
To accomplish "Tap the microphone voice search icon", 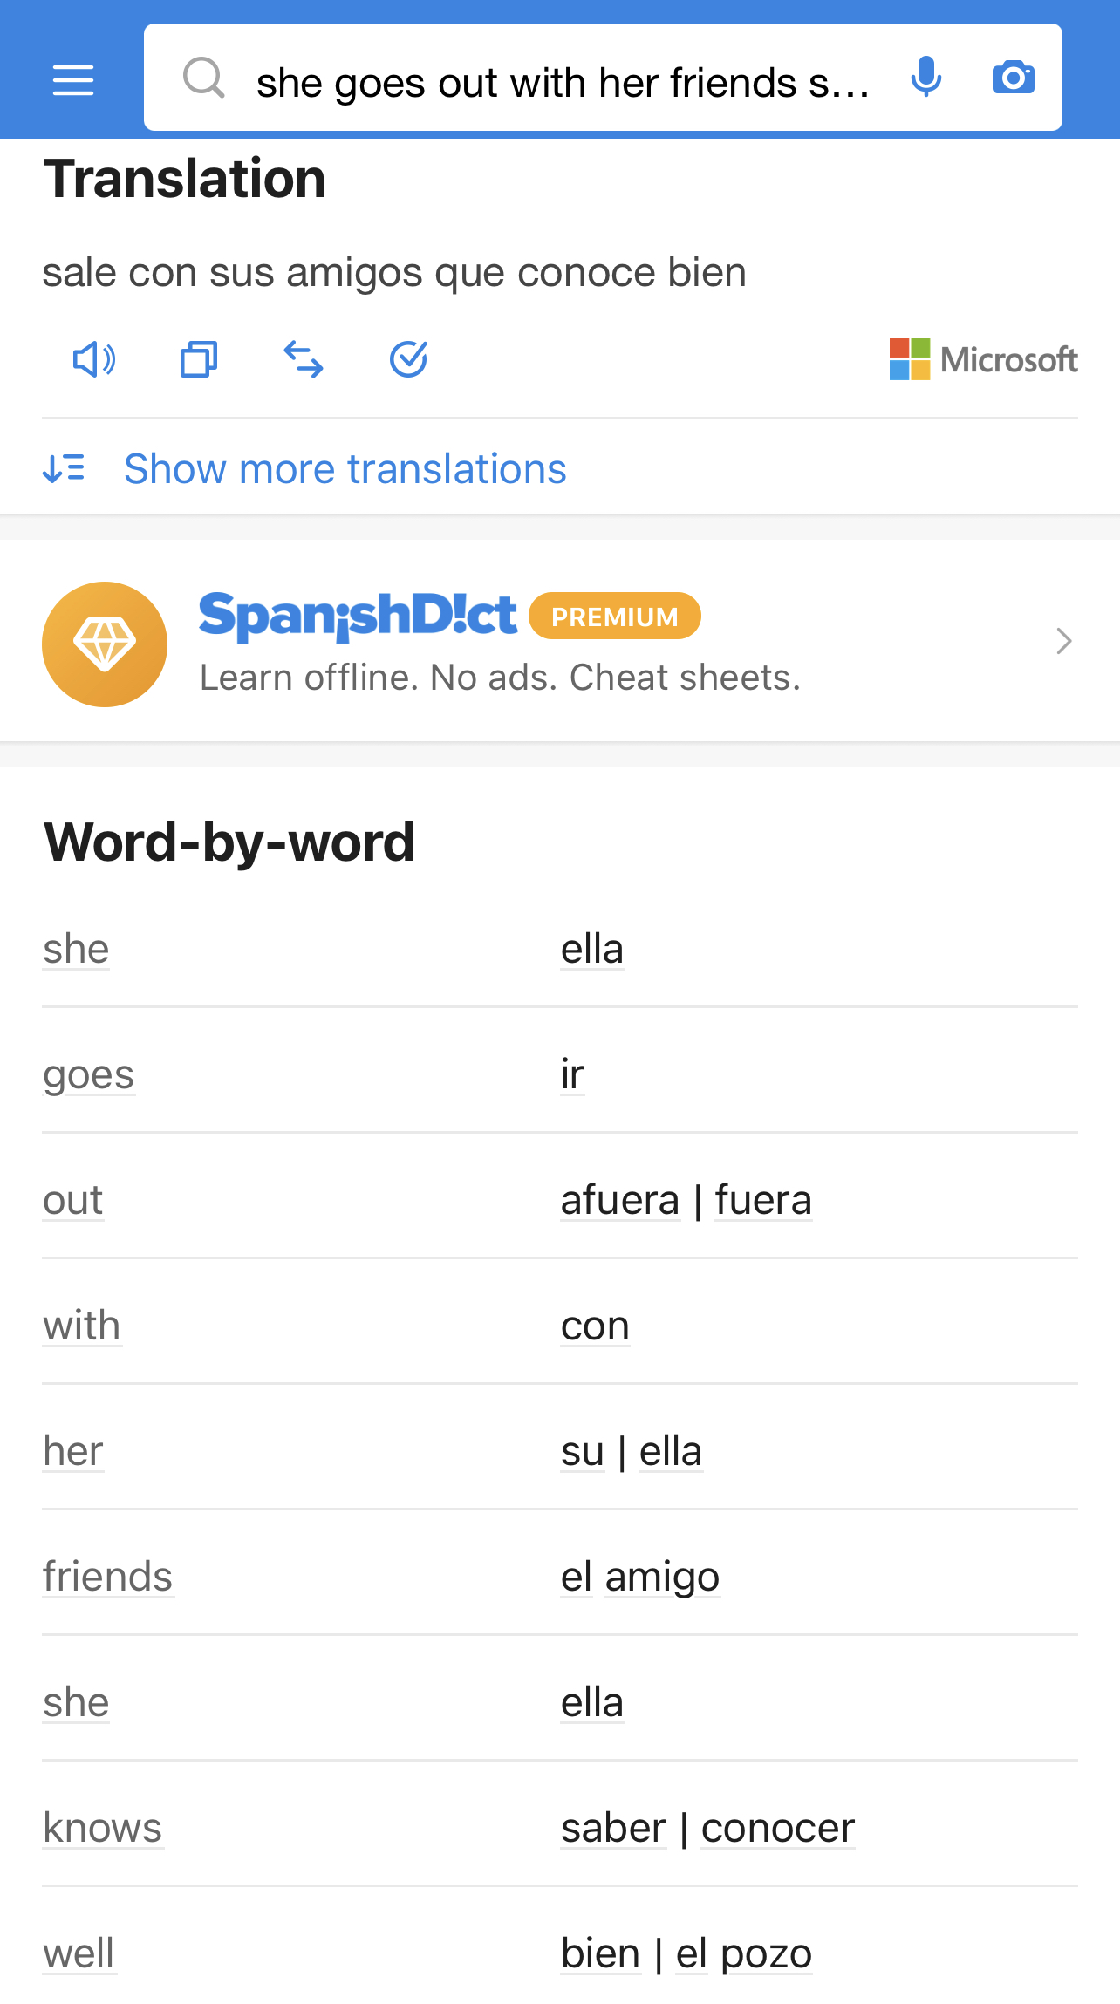I will (x=925, y=78).
